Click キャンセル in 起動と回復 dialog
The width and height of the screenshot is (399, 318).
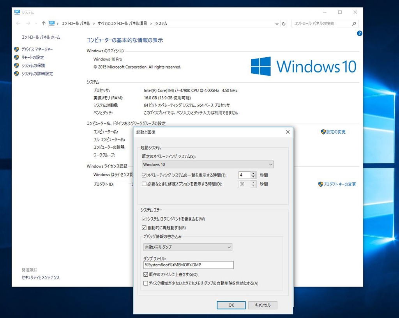[x=263, y=305]
